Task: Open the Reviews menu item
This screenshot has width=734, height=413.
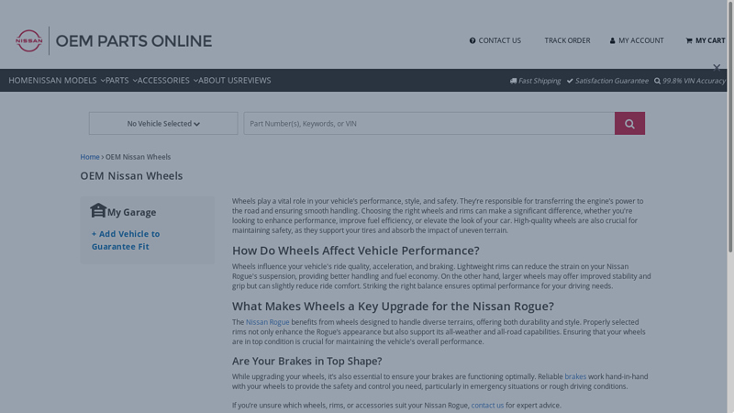Action: click(x=255, y=81)
